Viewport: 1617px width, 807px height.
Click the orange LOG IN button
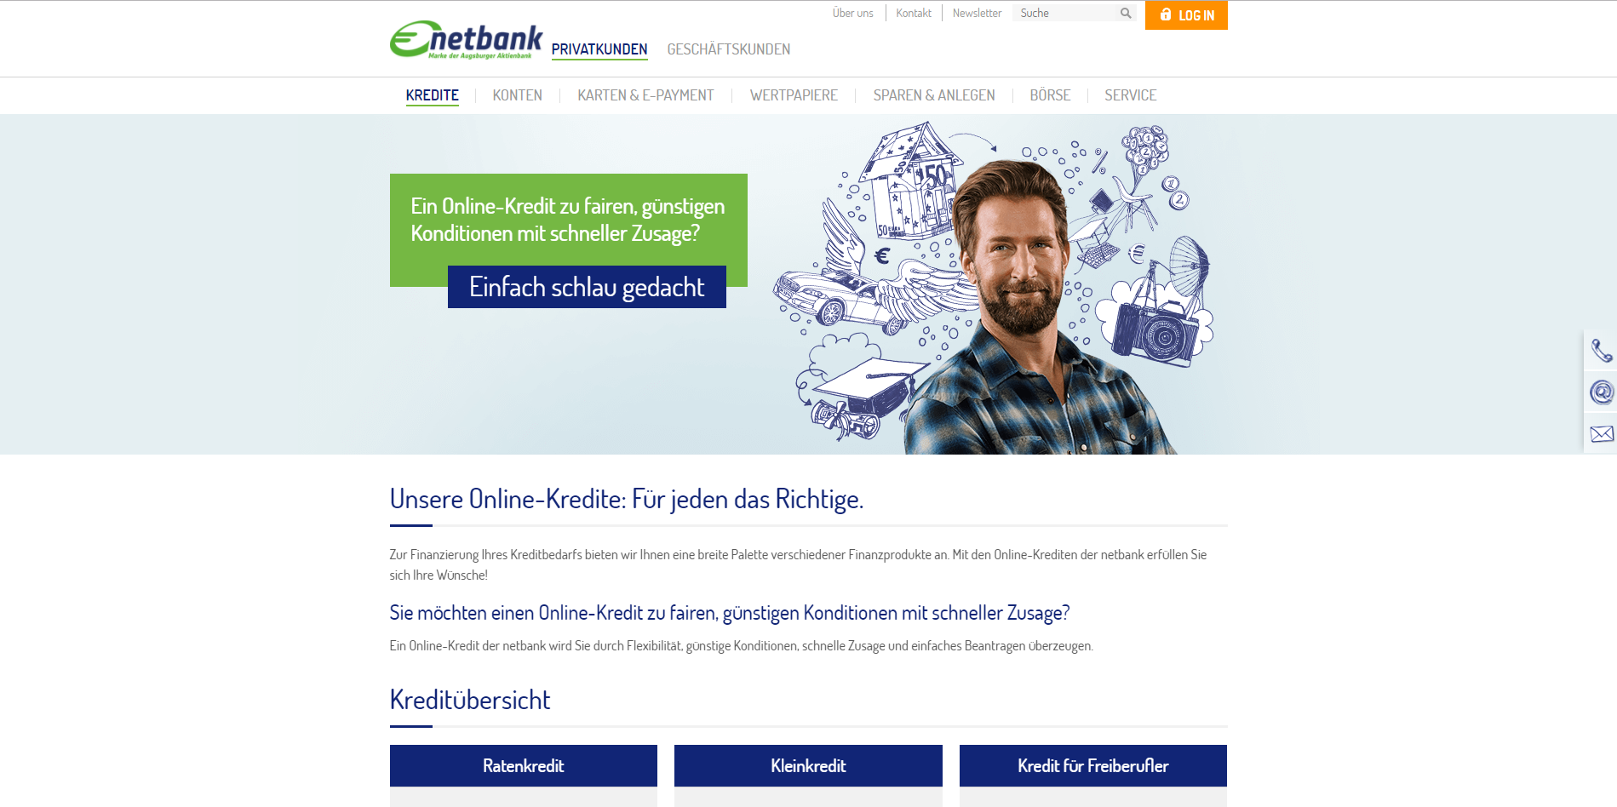1186,15
